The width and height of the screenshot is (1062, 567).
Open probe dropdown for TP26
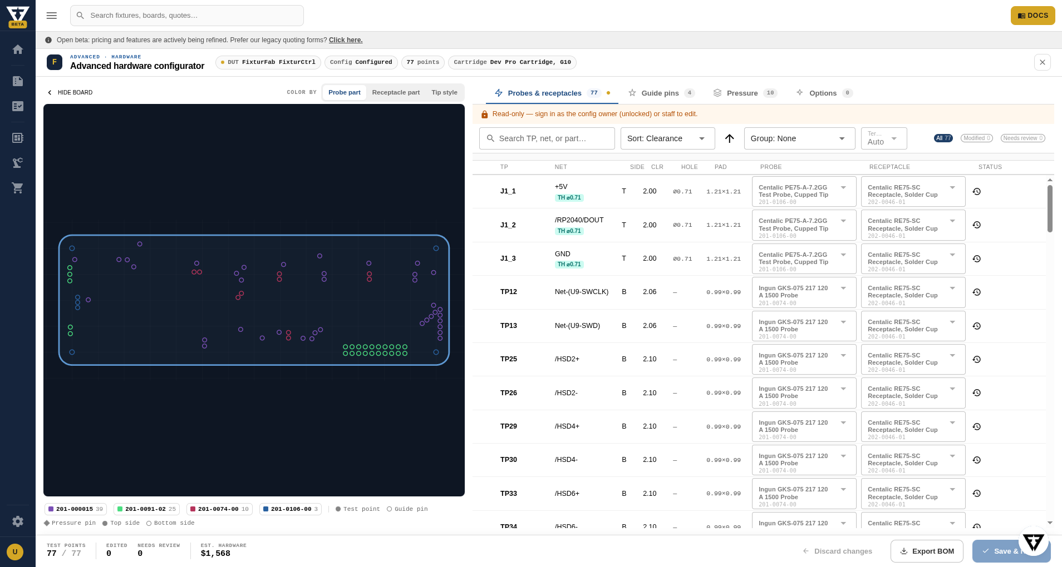(804, 393)
